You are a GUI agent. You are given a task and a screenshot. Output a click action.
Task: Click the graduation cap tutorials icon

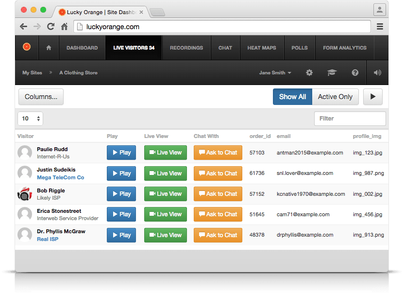332,73
